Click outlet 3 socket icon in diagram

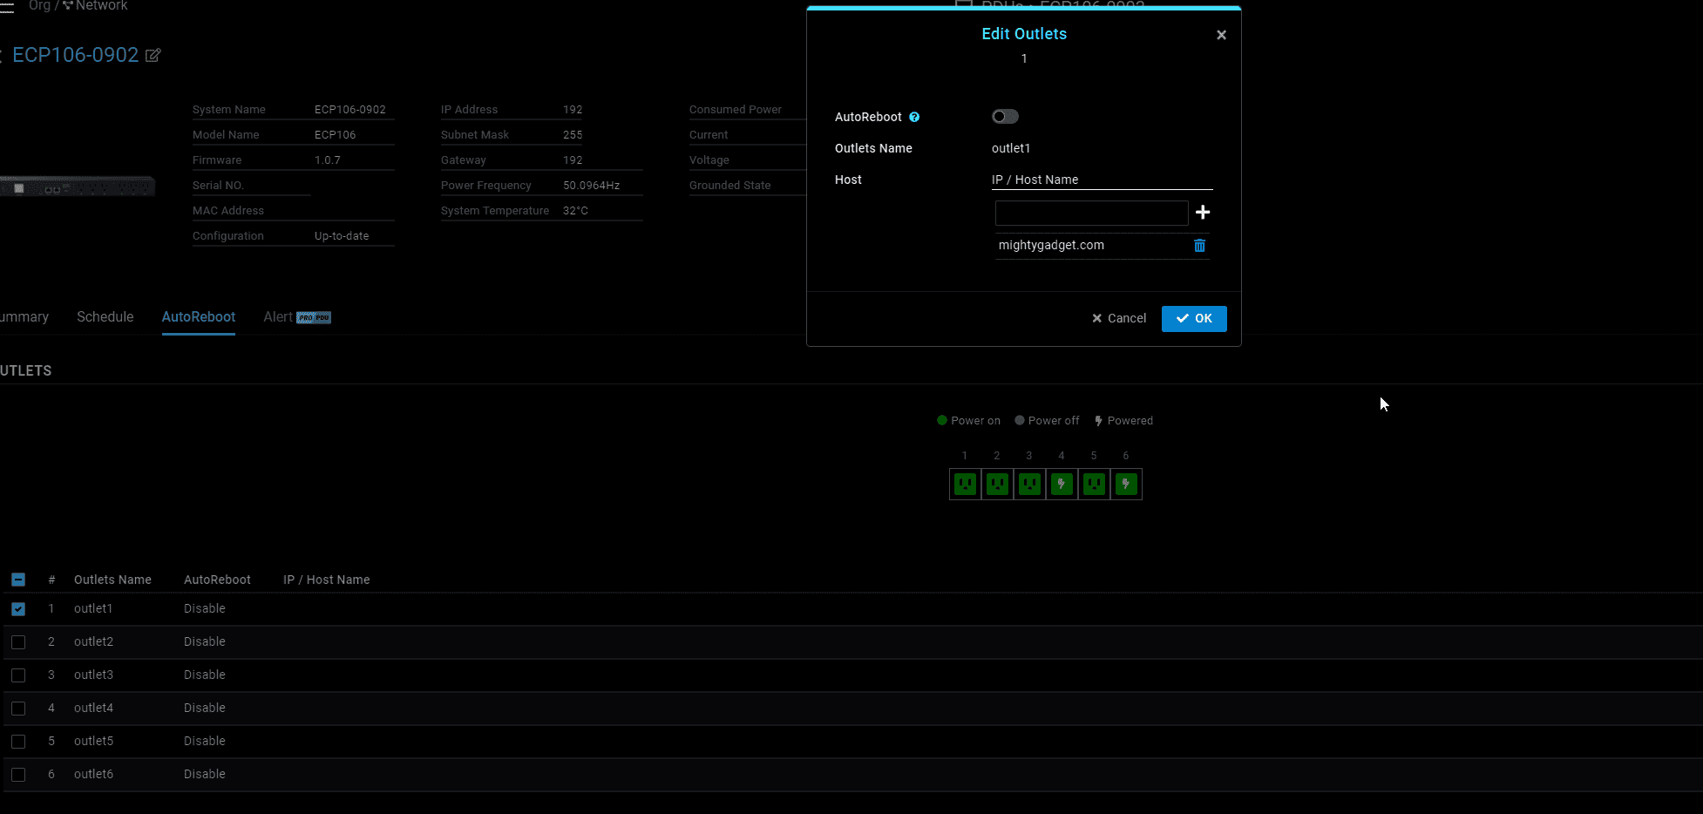coord(1029,484)
